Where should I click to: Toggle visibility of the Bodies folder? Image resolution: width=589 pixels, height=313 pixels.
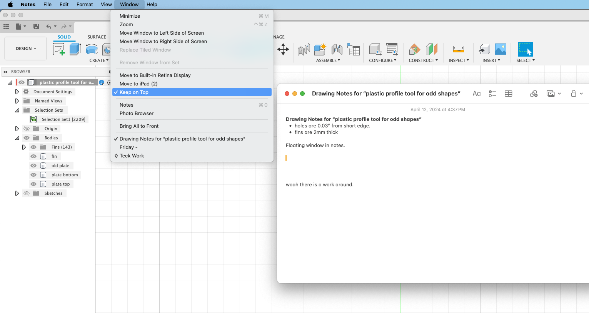27,138
